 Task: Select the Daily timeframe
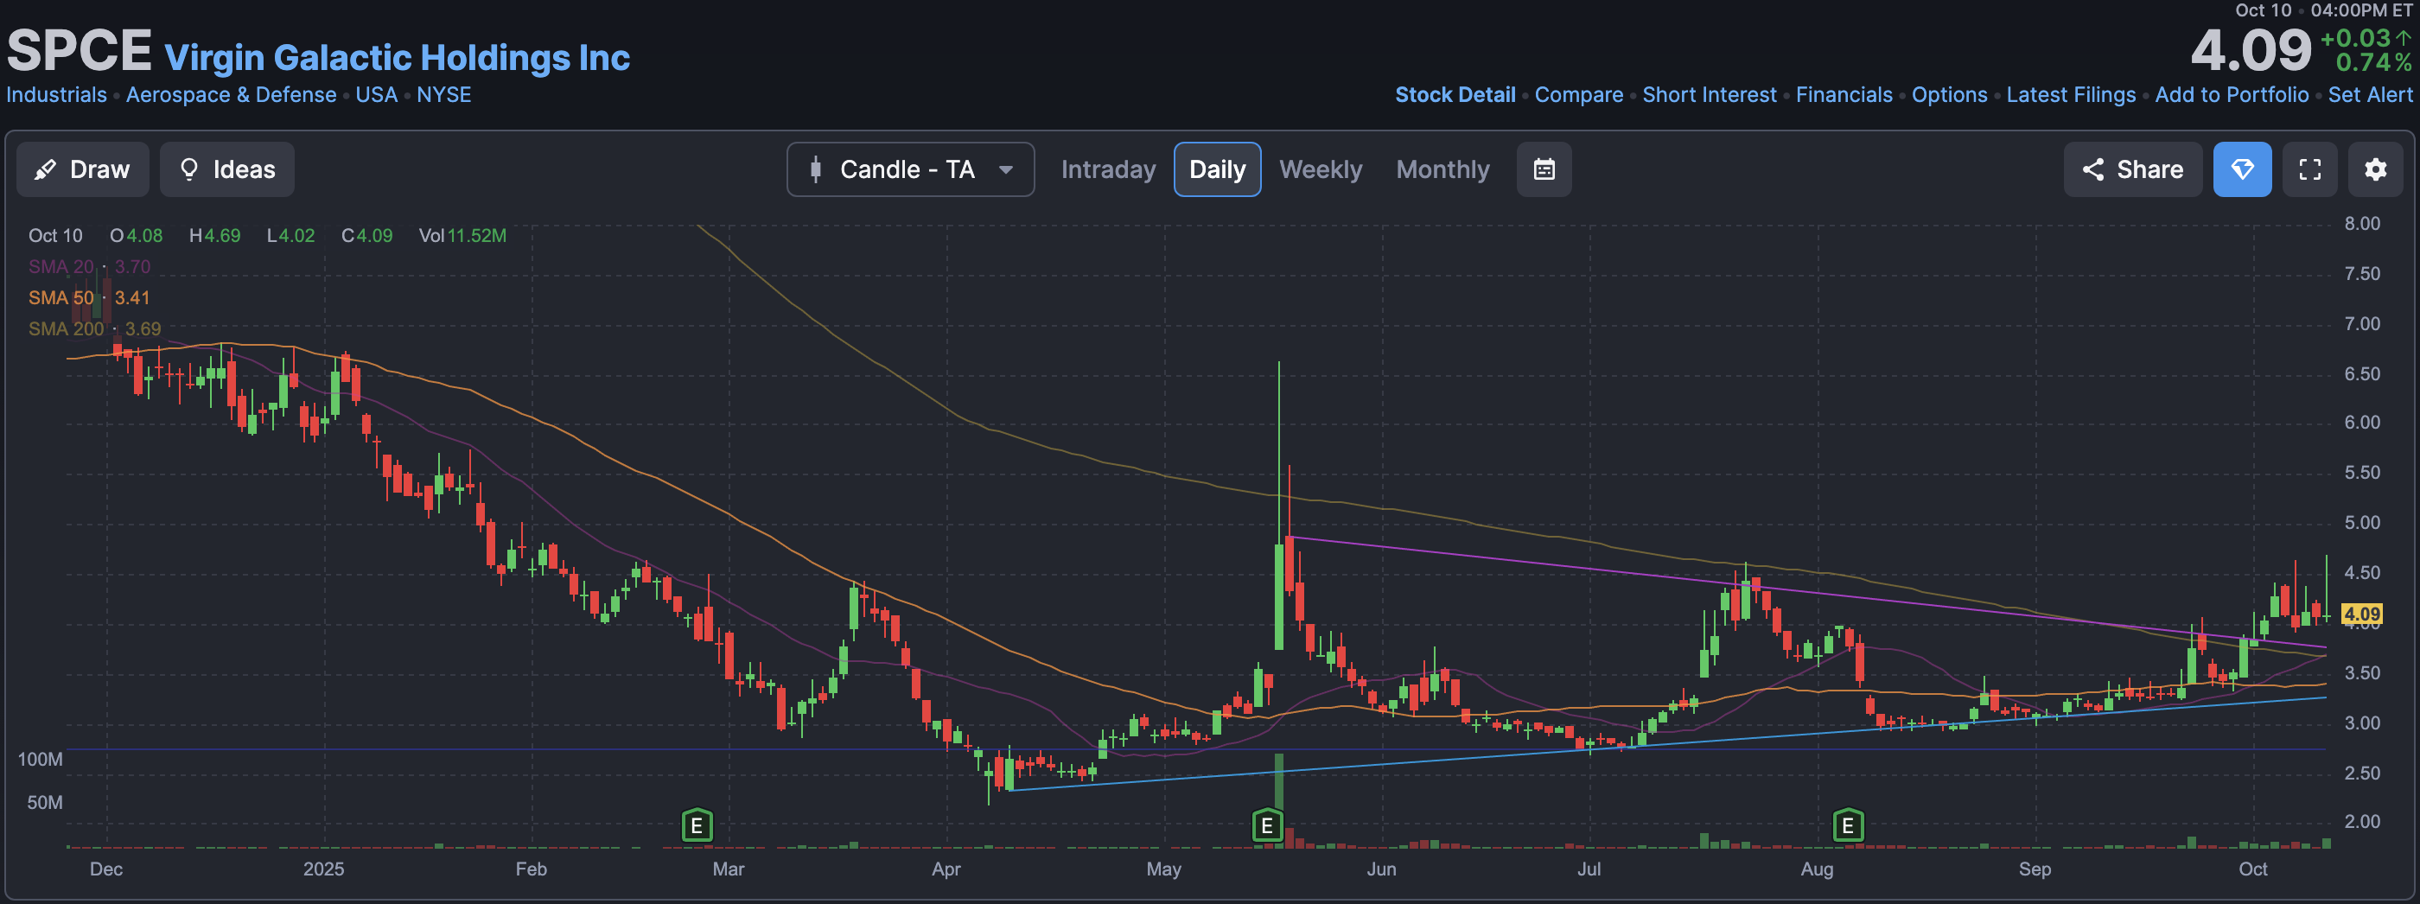pos(1217,169)
